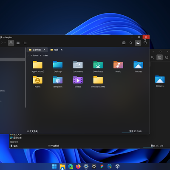Open VirtualBox from taskbar
170x170 pixels.
coord(117,166)
